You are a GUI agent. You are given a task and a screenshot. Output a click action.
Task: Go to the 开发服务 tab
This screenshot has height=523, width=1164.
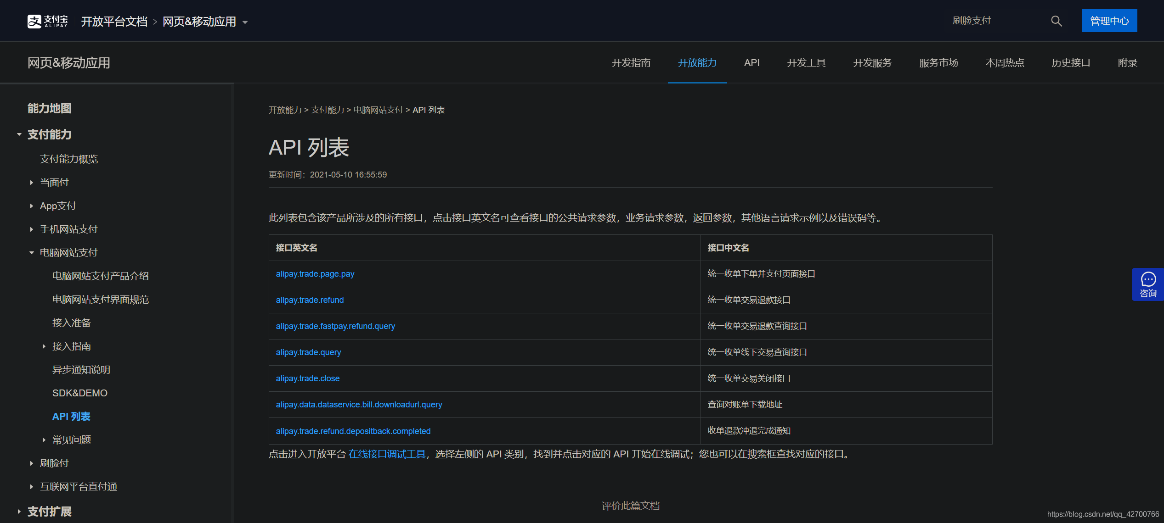[872, 63]
